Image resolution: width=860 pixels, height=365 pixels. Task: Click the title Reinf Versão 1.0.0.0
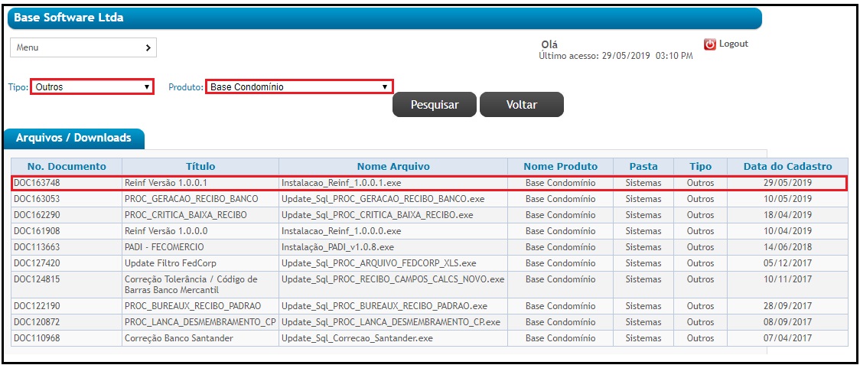(x=166, y=230)
